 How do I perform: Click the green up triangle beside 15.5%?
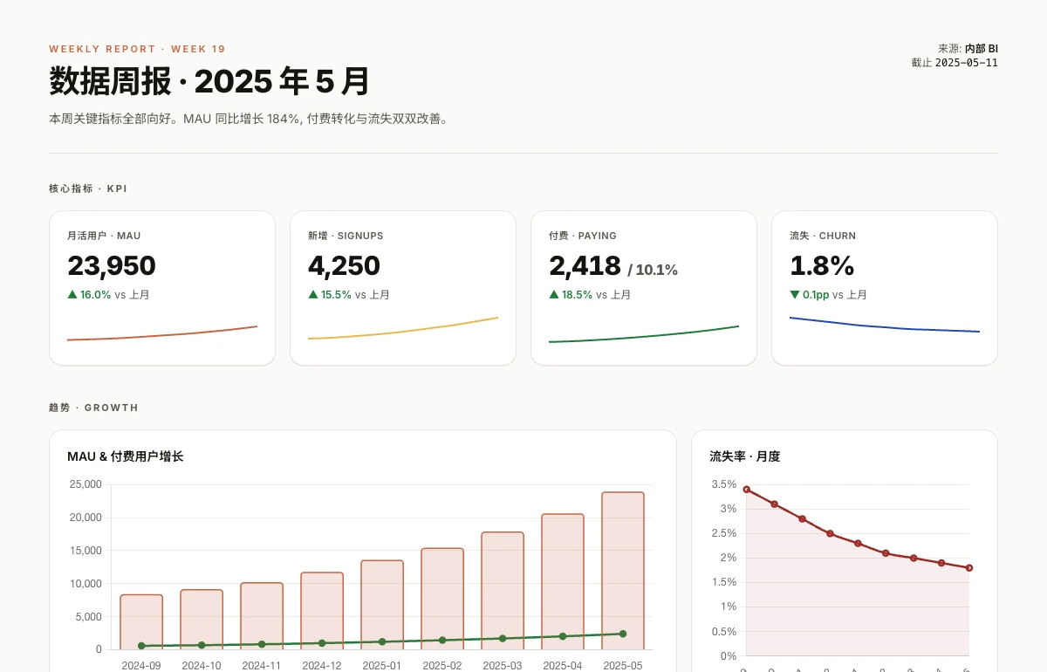pos(313,295)
